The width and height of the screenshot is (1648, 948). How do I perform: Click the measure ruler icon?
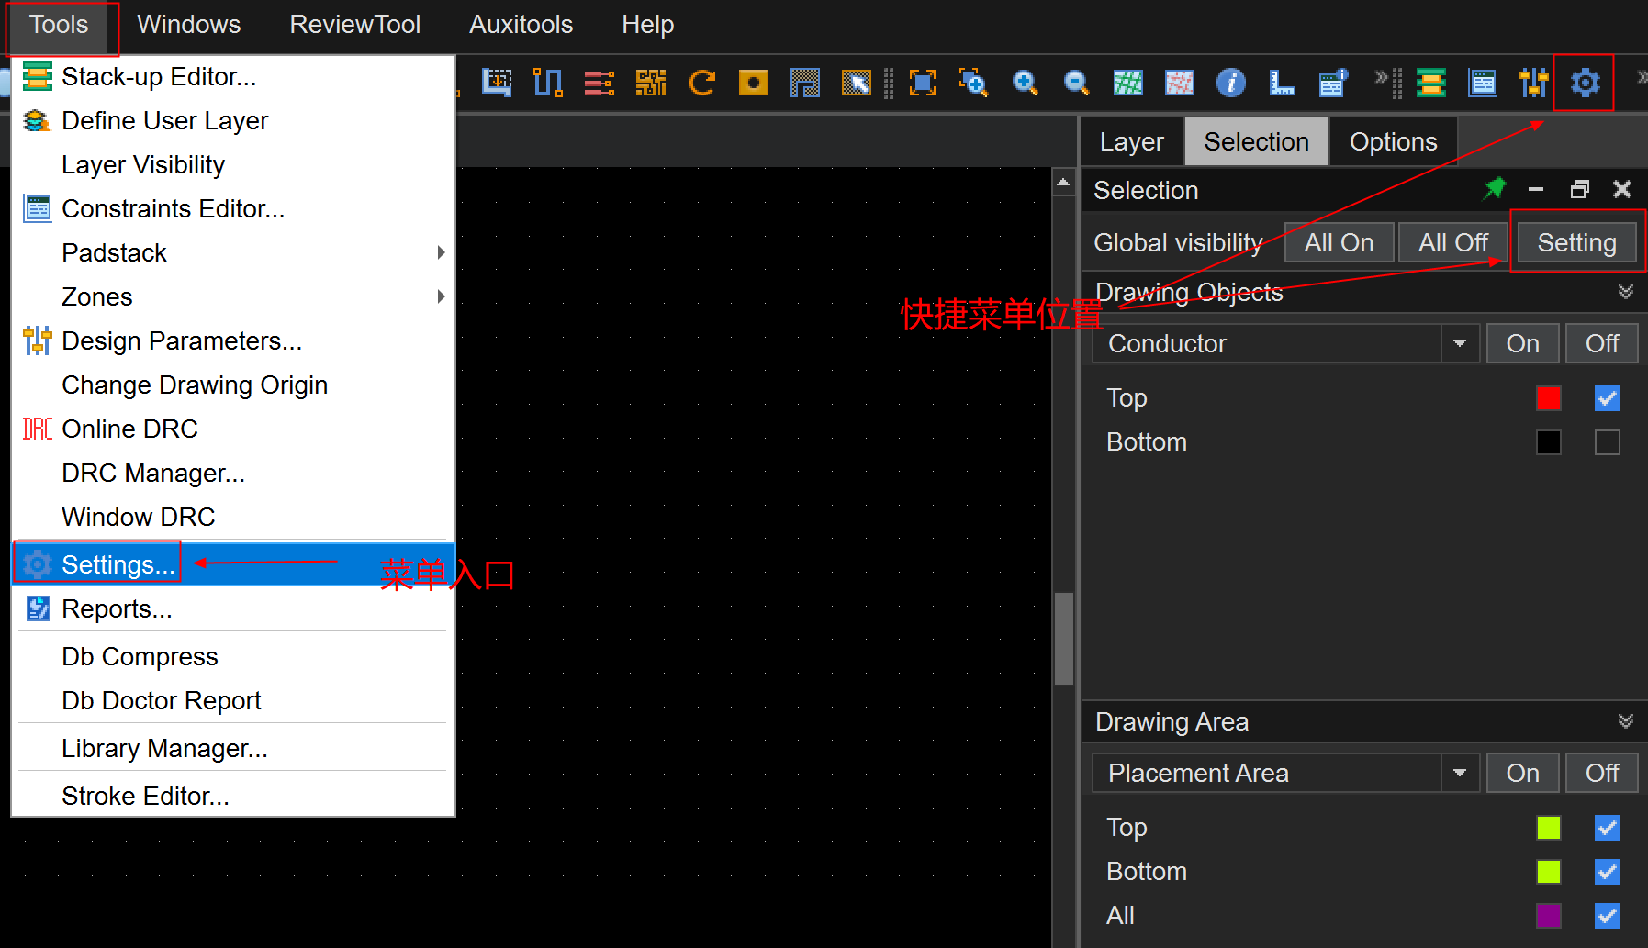[1282, 83]
